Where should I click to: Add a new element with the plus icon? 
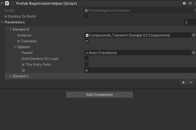pos(183,82)
